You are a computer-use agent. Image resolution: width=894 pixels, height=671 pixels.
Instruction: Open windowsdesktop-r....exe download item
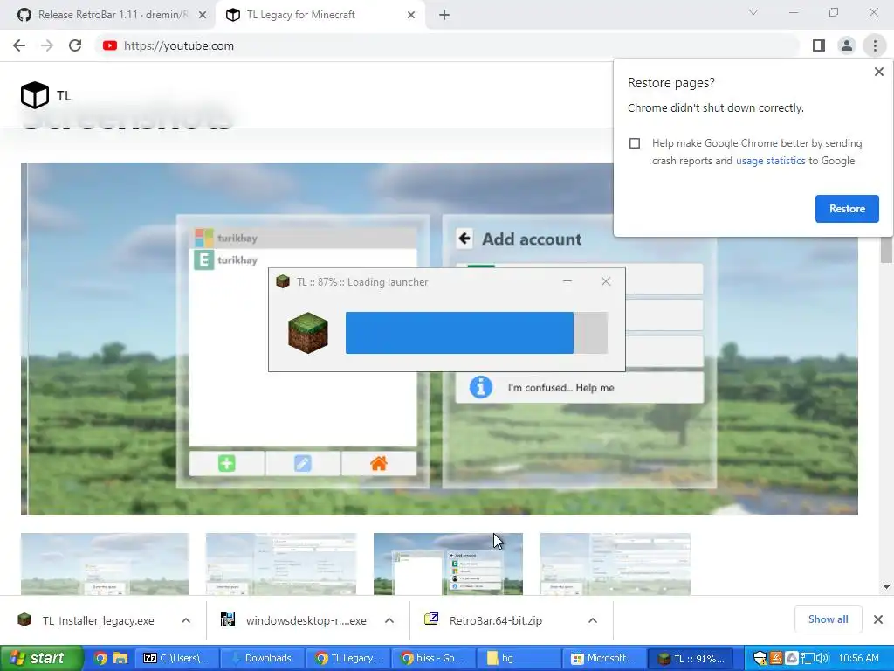[293, 620]
